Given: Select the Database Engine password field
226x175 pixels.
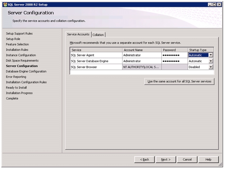Looking at the screenshot, I should tap(174, 61).
